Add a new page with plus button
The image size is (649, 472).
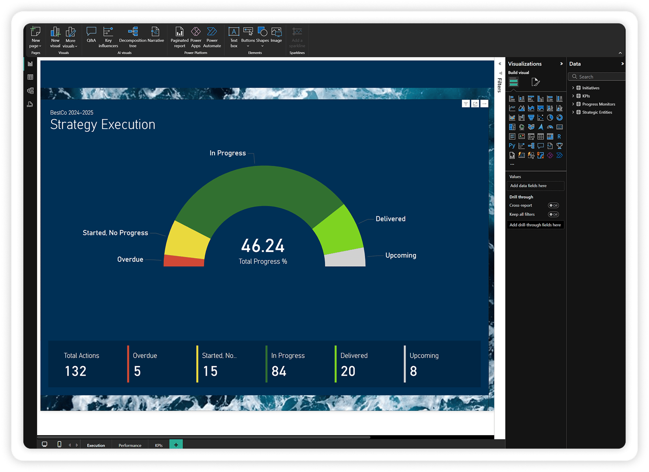tap(176, 445)
